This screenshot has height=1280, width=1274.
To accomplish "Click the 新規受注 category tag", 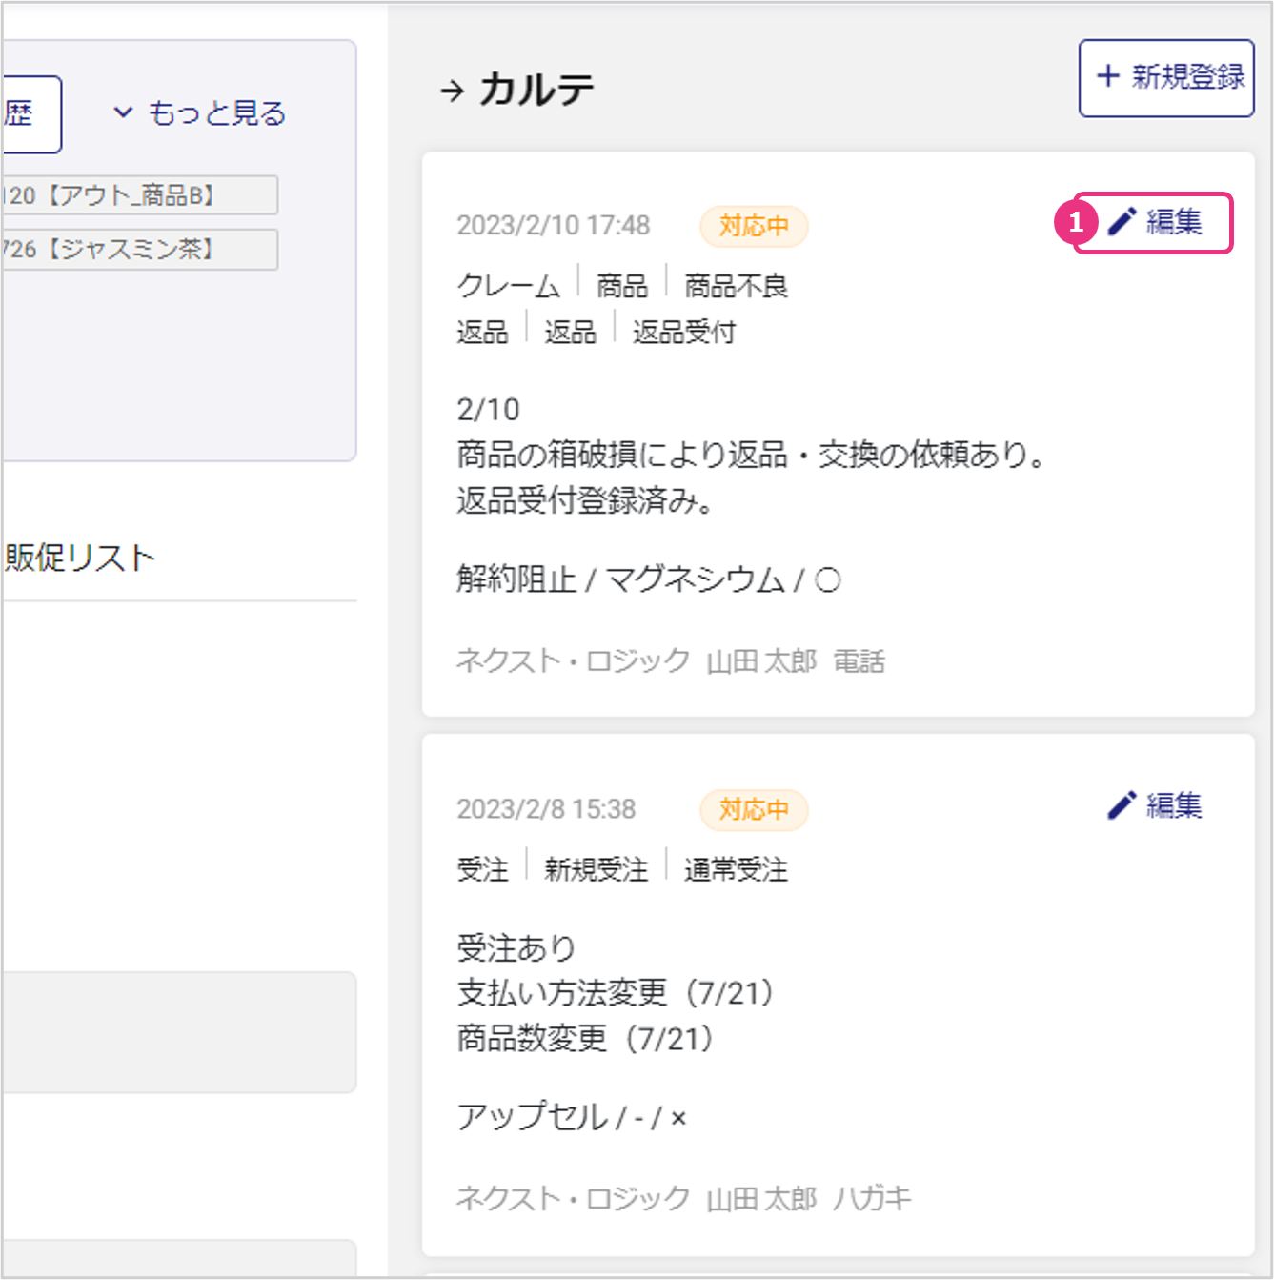I will pyautogui.click(x=596, y=870).
